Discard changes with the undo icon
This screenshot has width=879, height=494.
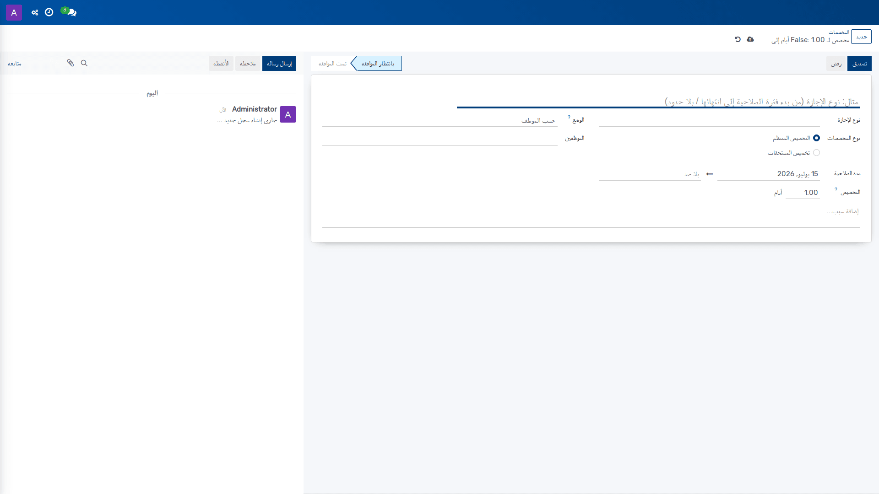738,39
